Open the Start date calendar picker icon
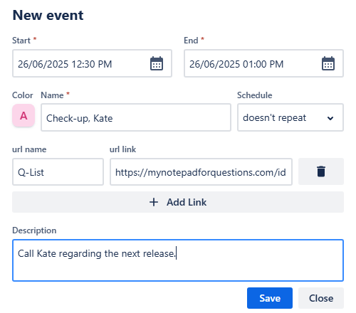The image size is (356, 313). point(157,63)
